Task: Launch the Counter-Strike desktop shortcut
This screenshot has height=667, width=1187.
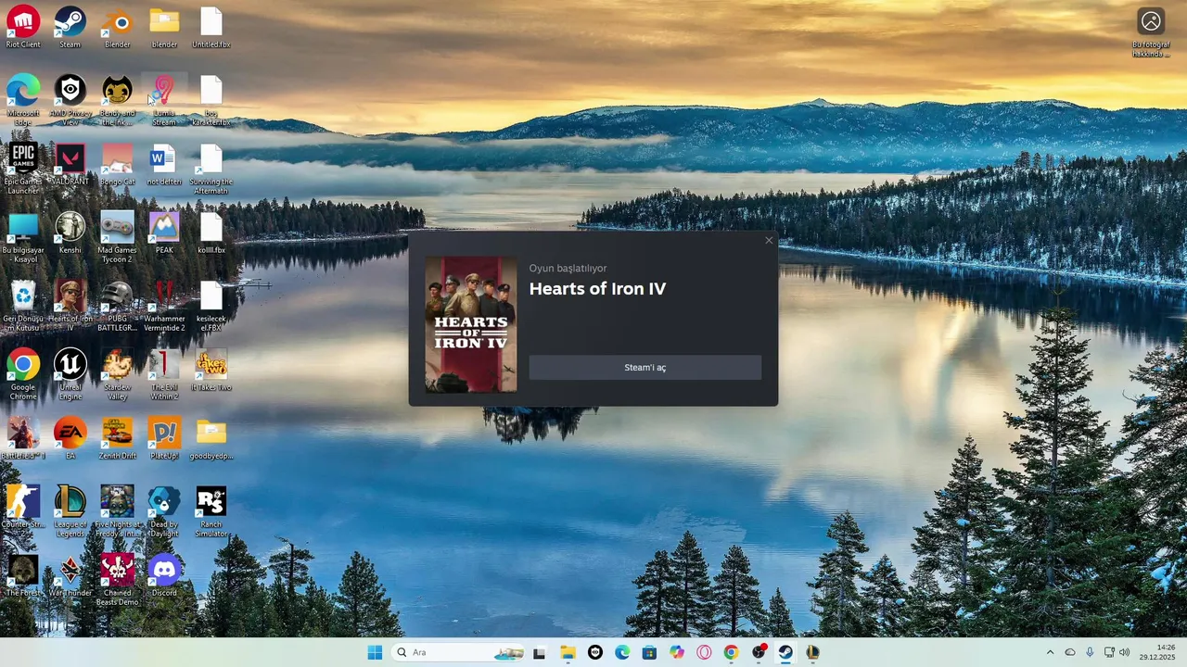Action: [23, 508]
